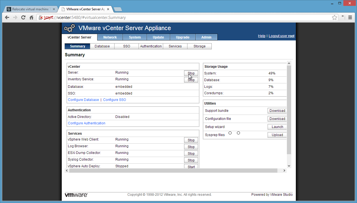The image size is (357, 203).
Task: Open the System tab
Action: pos(135,37)
